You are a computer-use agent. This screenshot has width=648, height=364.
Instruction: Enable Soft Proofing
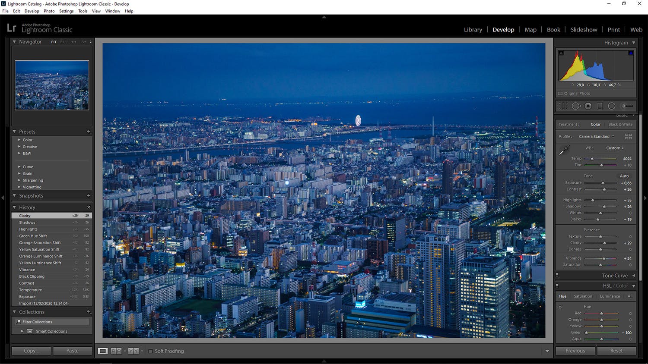tap(150, 351)
